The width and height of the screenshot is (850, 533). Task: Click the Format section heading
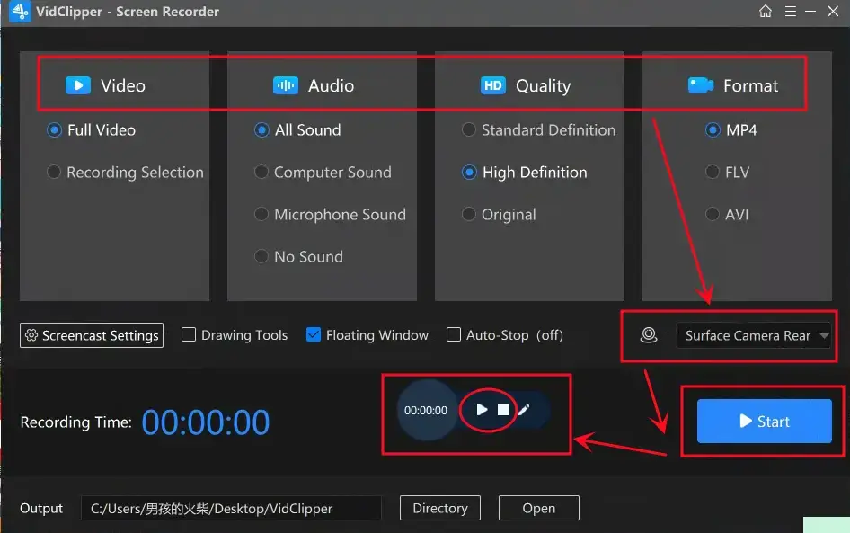pyautogui.click(x=751, y=85)
